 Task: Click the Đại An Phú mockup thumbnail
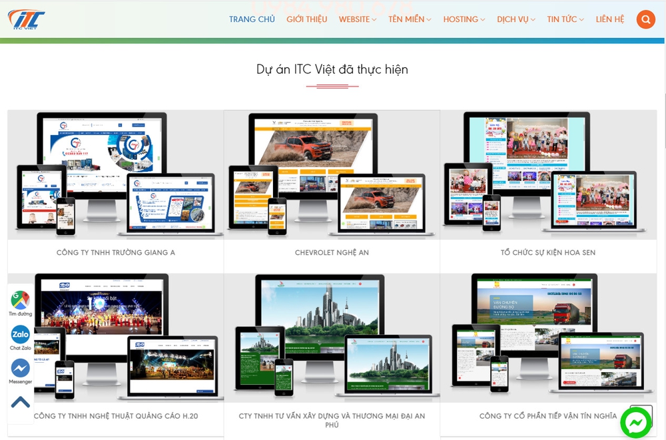pyautogui.click(x=332, y=338)
